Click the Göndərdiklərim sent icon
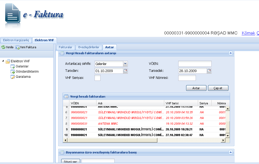This screenshot has height=164, width=259. pyautogui.click(x=12, y=72)
